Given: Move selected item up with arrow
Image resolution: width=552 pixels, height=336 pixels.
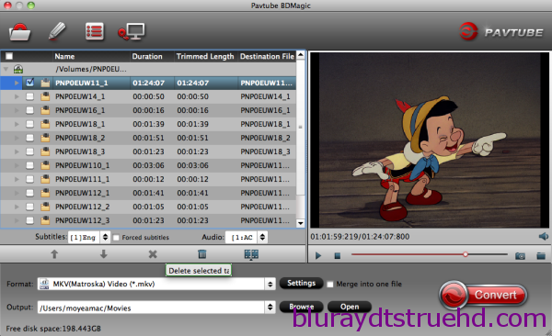Looking at the screenshot, I should [x=54, y=254].
